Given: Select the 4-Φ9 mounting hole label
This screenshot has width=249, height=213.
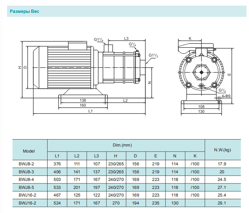Looking at the screenshot, I should click(226, 96).
